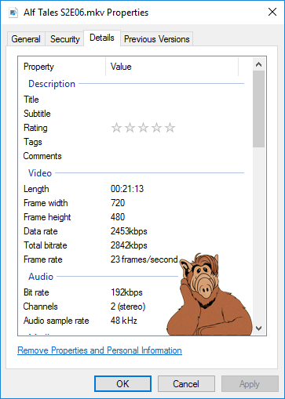The image size is (285, 399).
Task: Click the Tags property row
Action: 131,142
